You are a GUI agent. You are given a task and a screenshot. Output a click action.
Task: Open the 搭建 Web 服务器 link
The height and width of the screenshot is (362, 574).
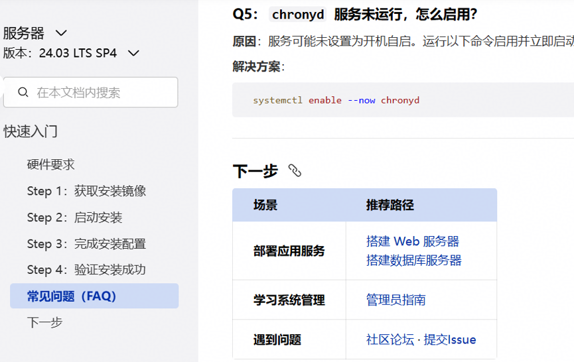(413, 241)
